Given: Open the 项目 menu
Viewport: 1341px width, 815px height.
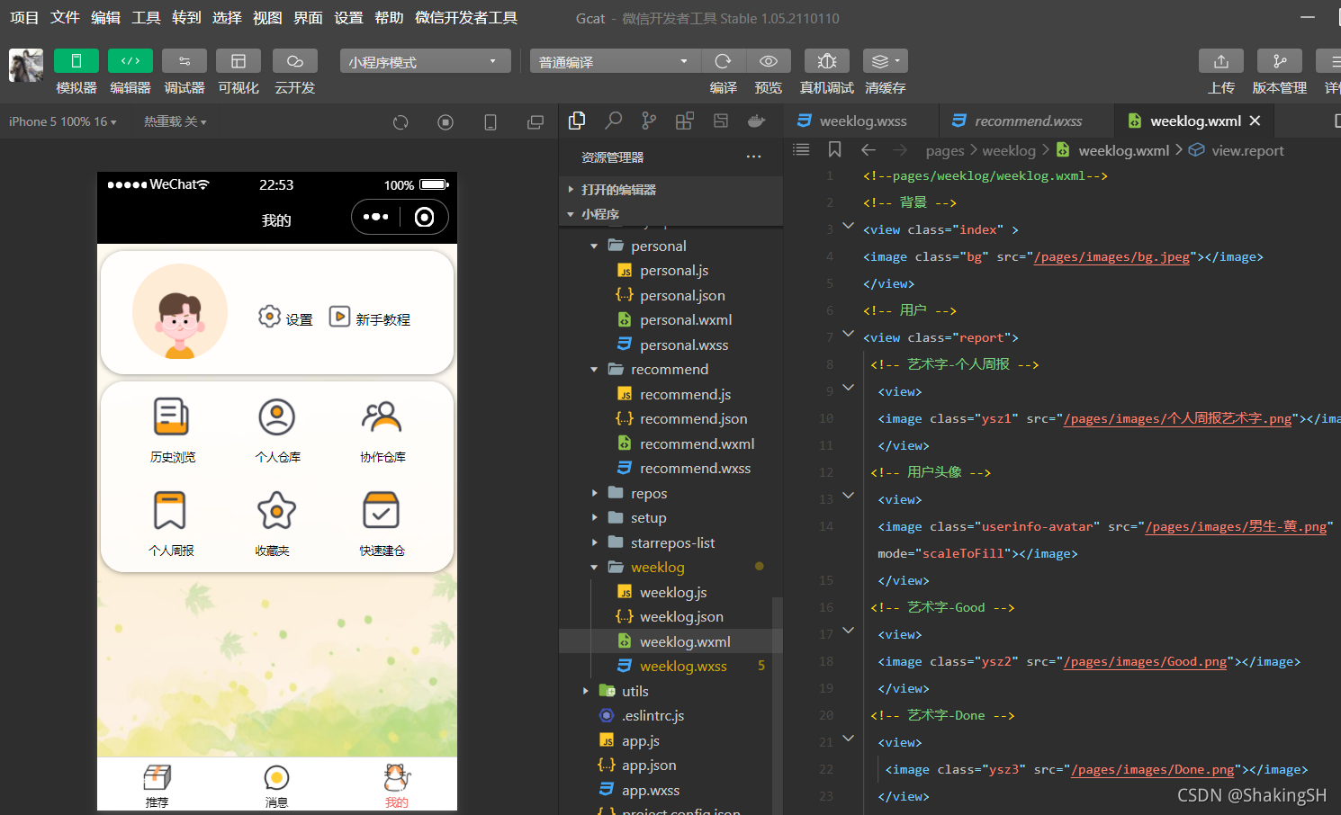Looking at the screenshot, I should tap(24, 18).
